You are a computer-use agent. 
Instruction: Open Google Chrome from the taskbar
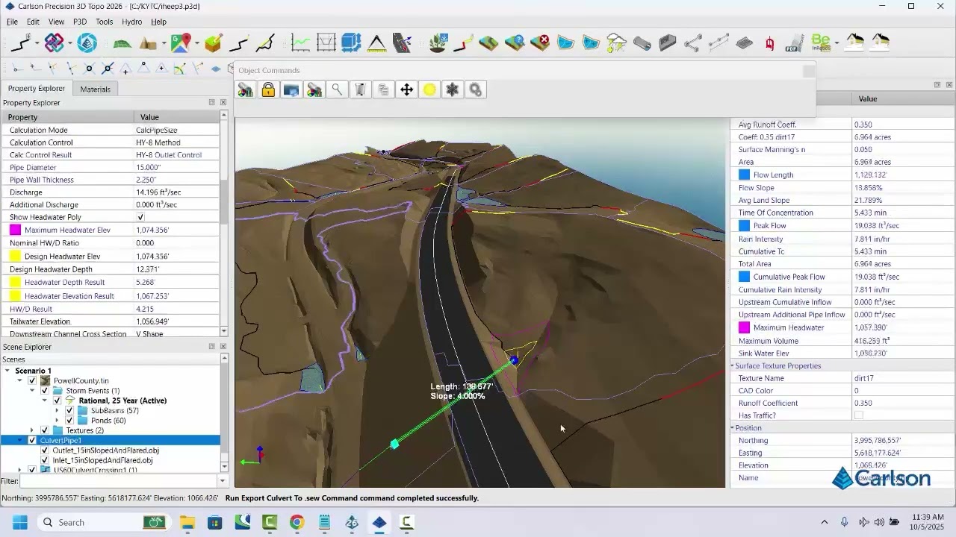297,522
